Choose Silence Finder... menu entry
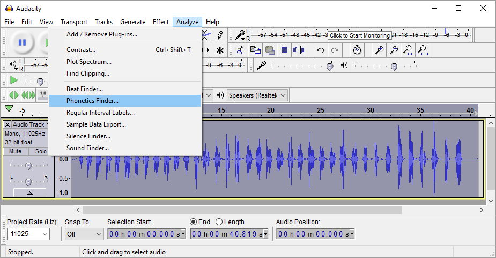Viewport: 496px width, 258px height. (125, 136)
